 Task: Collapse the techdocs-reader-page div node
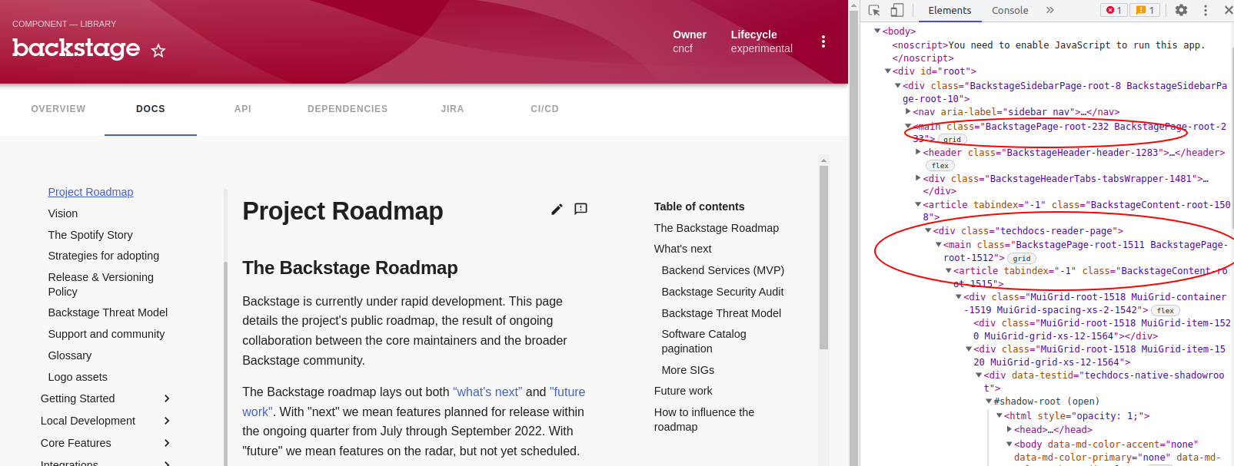point(928,230)
